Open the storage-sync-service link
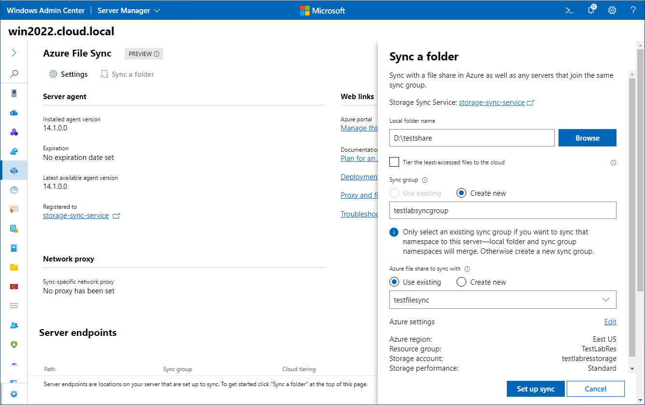This screenshot has width=645, height=405. [x=492, y=102]
